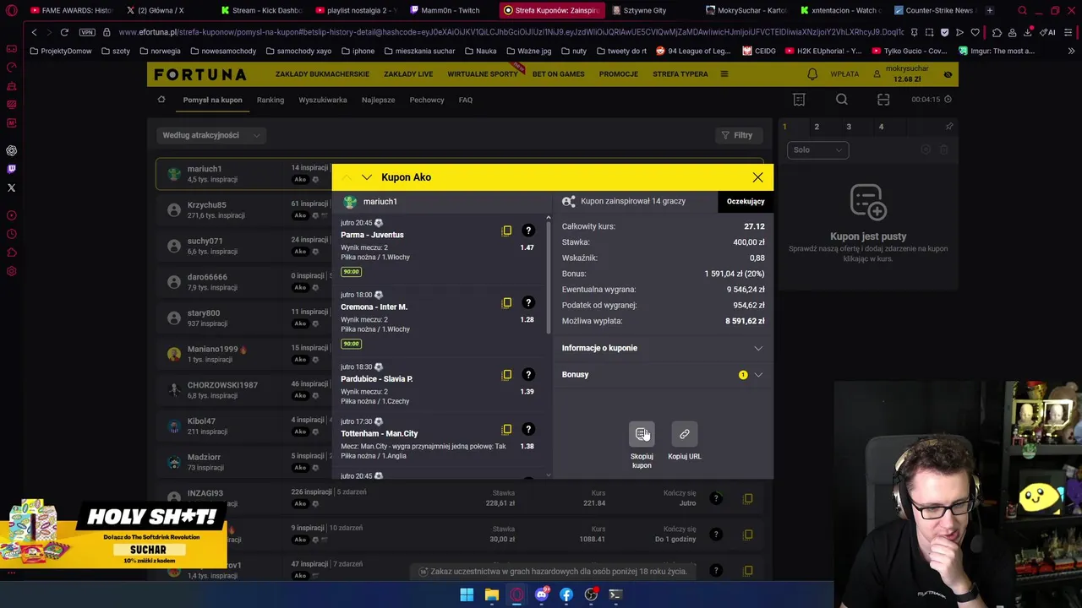Open Discord from the taskbar

[x=542, y=594]
